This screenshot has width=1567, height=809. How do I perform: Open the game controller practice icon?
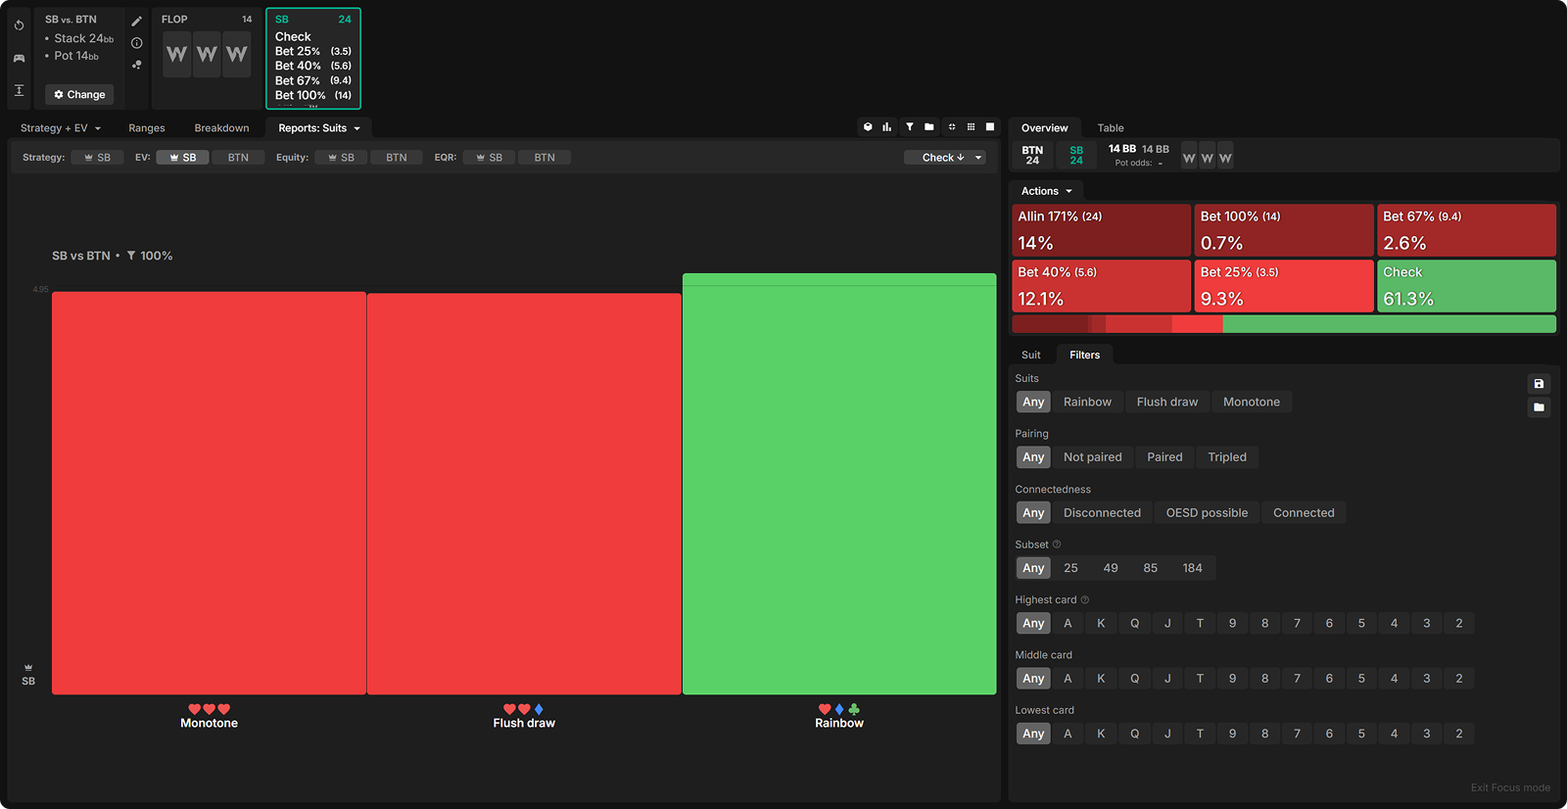[19, 58]
